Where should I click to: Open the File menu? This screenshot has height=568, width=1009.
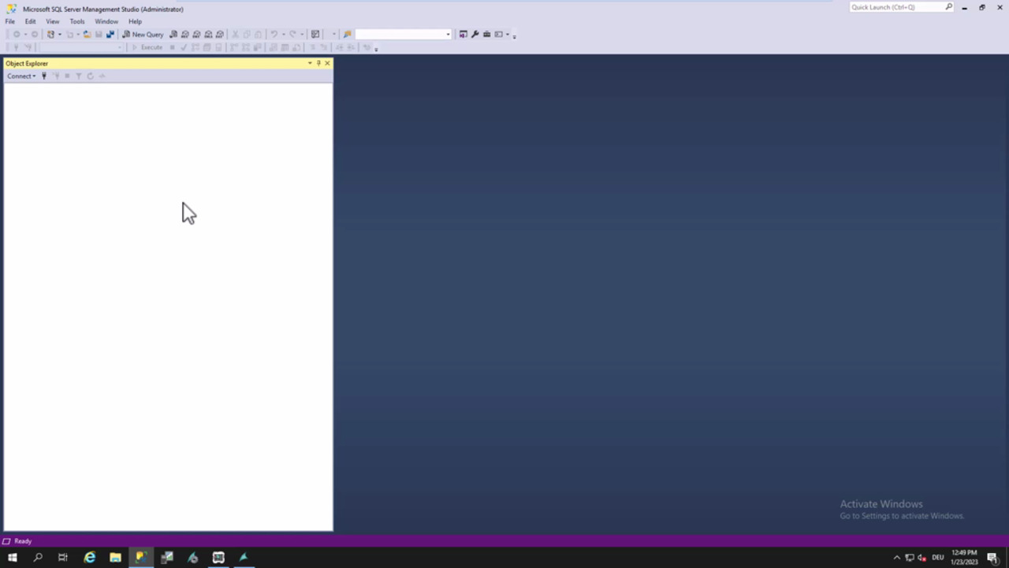pyautogui.click(x=10, y=21)
